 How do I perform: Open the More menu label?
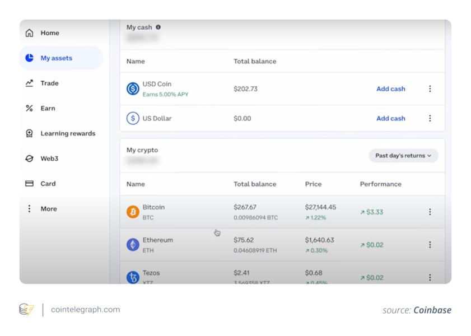[x=49, y=209]
